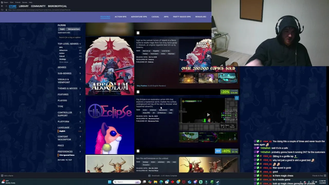
Task: Open the red diamond app in the taskbar
Action: coord(172,182)
